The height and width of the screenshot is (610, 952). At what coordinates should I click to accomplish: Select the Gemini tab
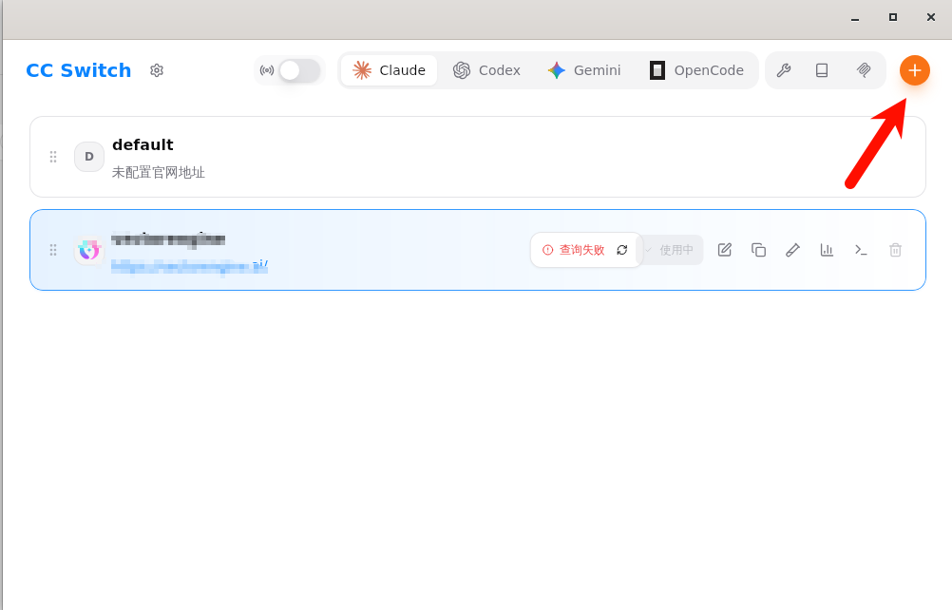coord(584,70)
